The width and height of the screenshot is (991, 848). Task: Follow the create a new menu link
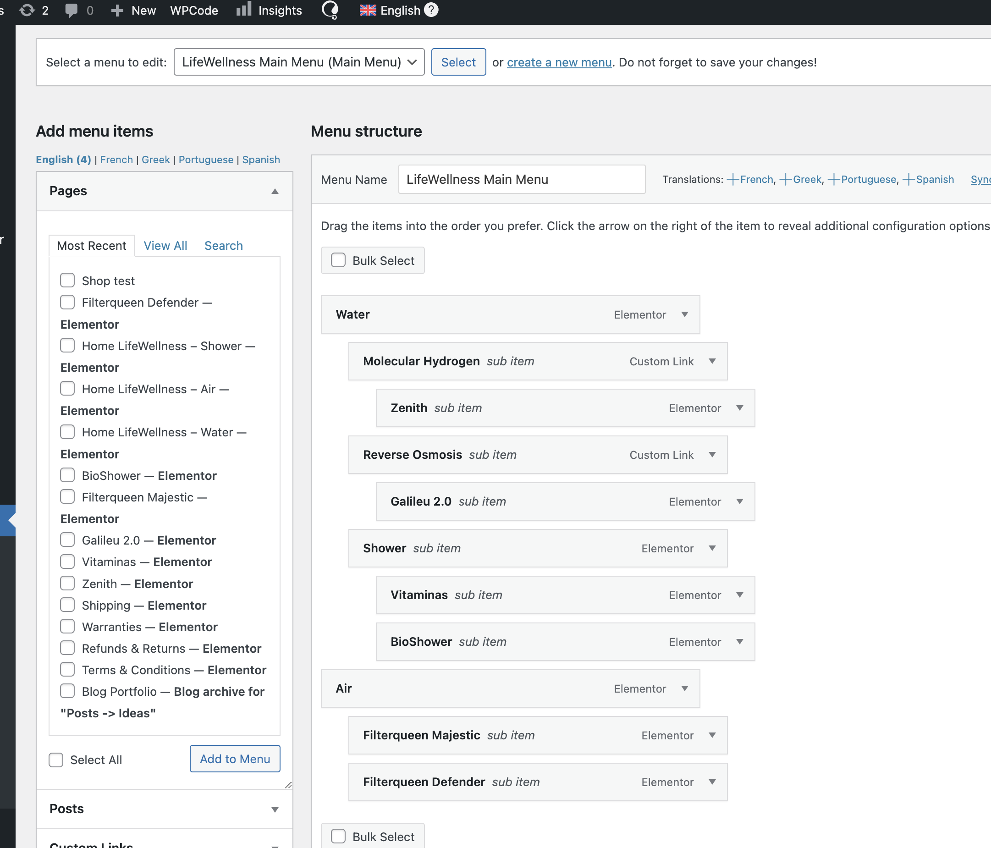click(x=559, y=62)
